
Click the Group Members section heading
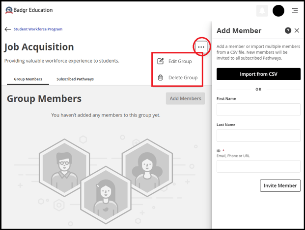click(x=44, y=99)
